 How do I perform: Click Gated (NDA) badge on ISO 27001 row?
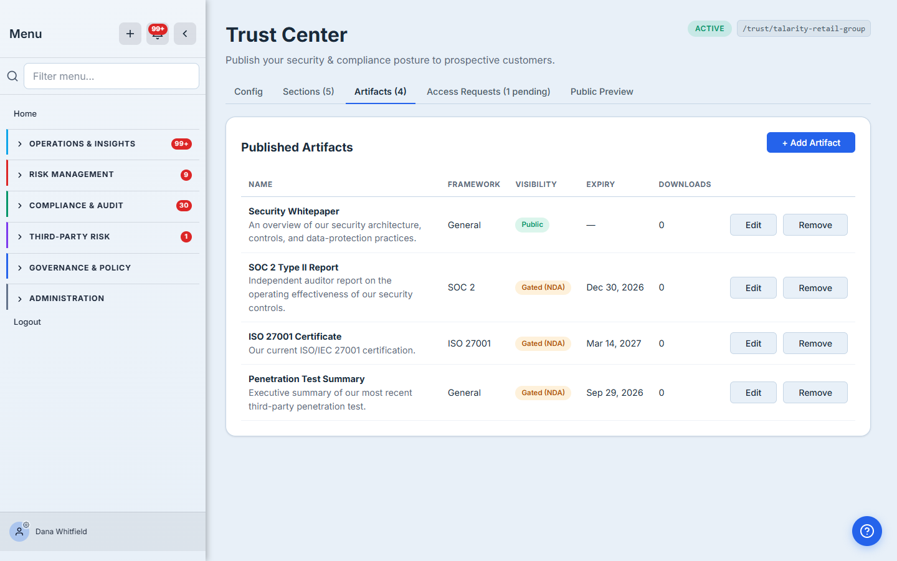(x=543, y=343)
